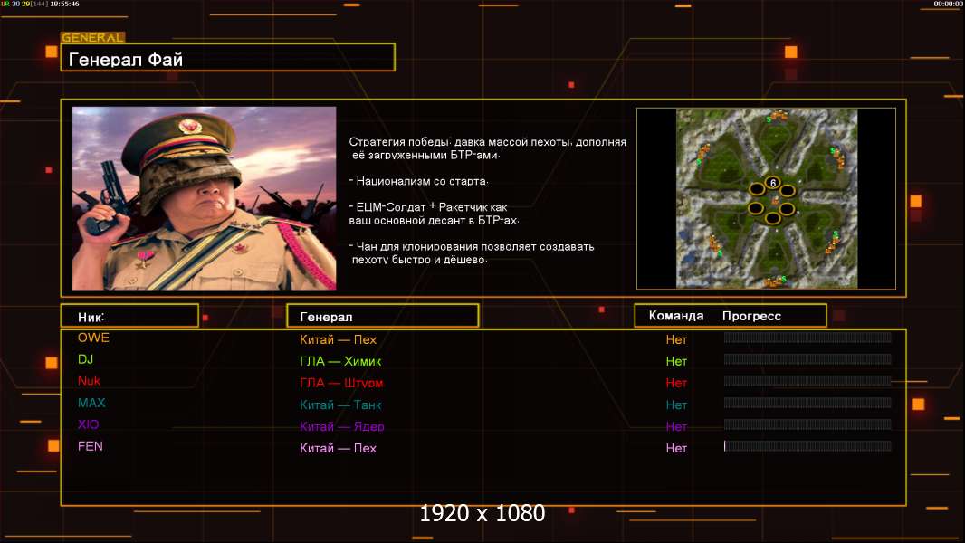Click player name OWE
This screenshot has width=965, height=543.
(93, 338)
